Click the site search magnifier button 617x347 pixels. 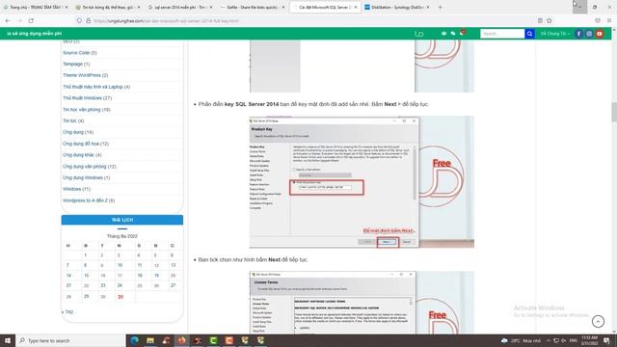pos(529,34)
